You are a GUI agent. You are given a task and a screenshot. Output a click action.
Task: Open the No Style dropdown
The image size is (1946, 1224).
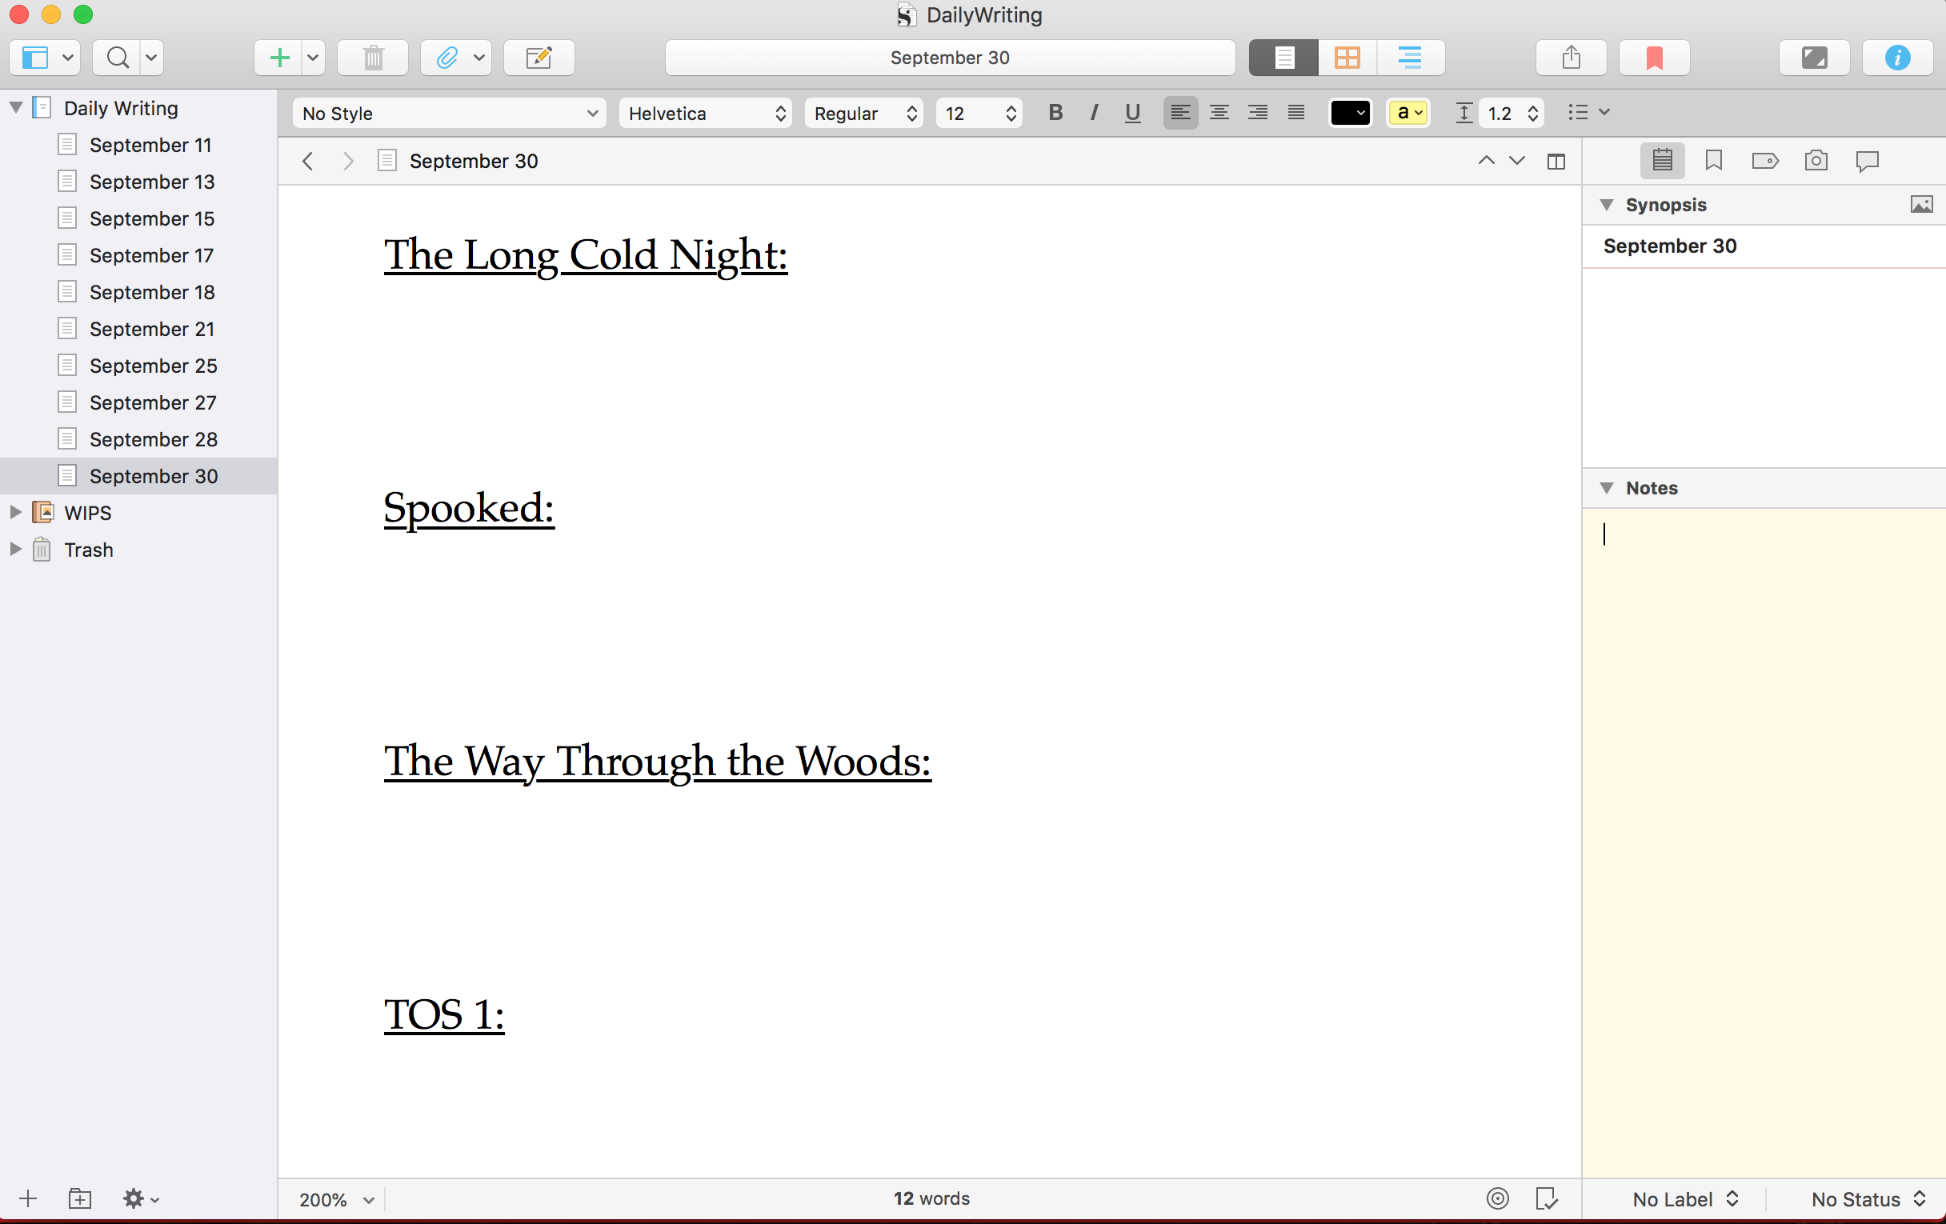(450, 113)
